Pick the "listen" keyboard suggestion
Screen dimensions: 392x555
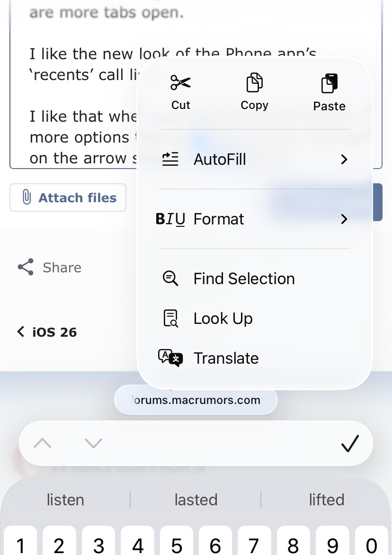[65, 500]
